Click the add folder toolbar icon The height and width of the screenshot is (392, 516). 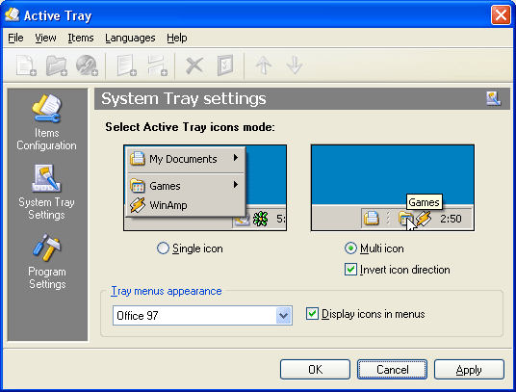pos(56,65)
